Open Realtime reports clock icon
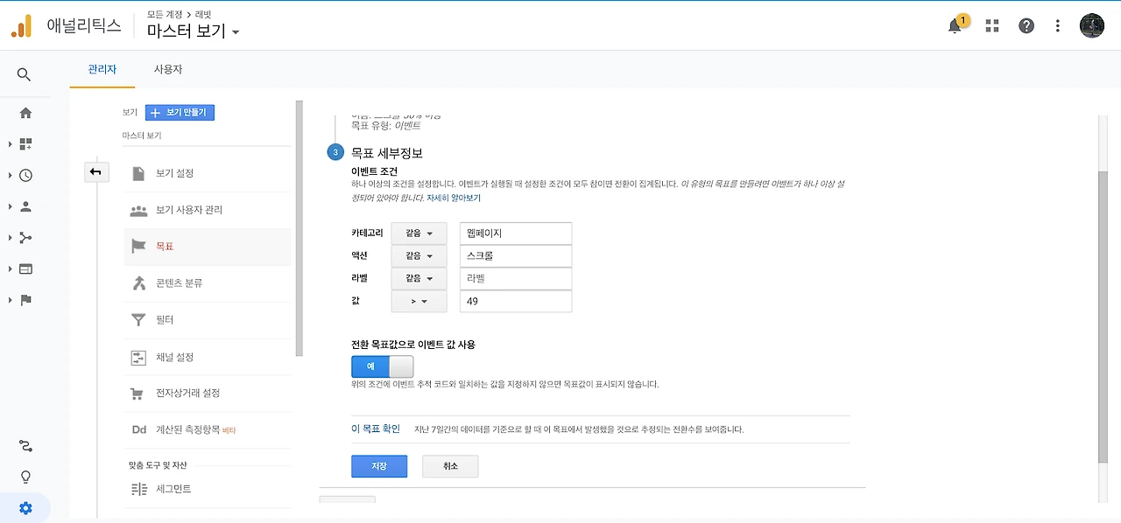 click(25, 175)
